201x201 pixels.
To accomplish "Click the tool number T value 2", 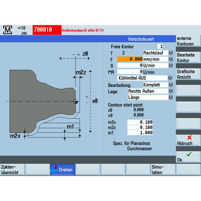I will pos(123,53).
